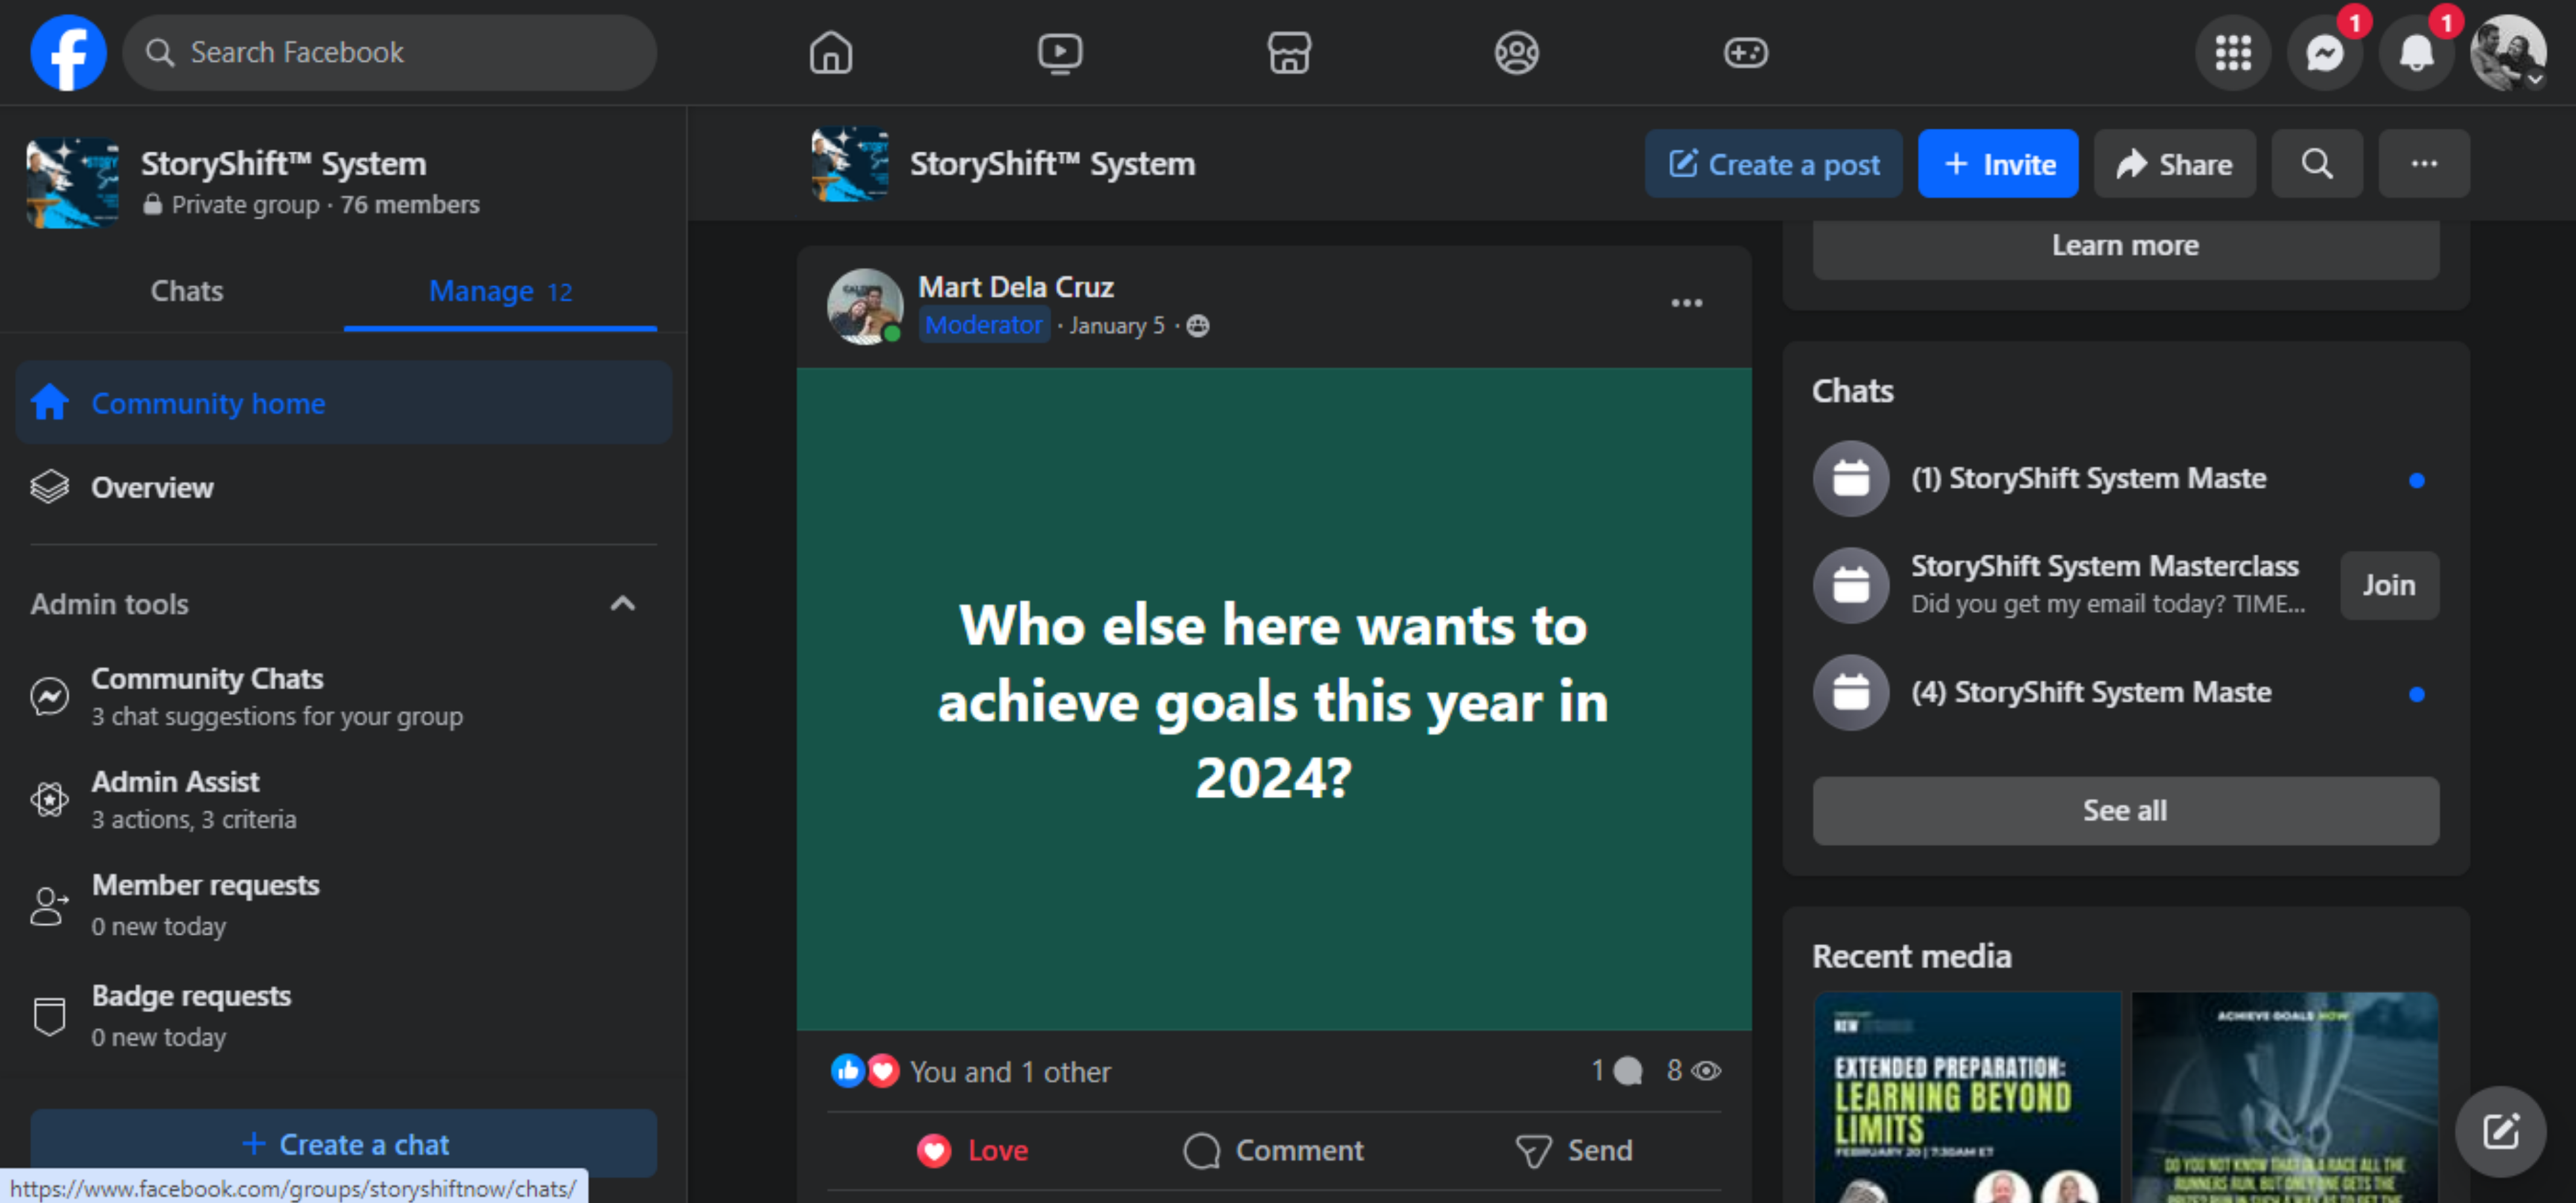Open Community home in sidebar
The width and height of the screenshot is (2576, 1203).
coord(343,403)
